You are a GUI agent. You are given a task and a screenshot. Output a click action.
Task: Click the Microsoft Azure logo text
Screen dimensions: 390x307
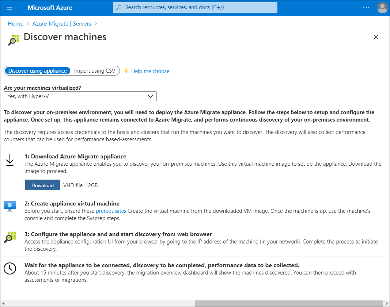tap(50, 8)
